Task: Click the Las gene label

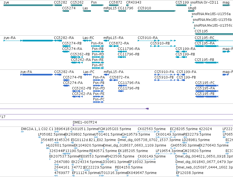Action: point(85,8)
